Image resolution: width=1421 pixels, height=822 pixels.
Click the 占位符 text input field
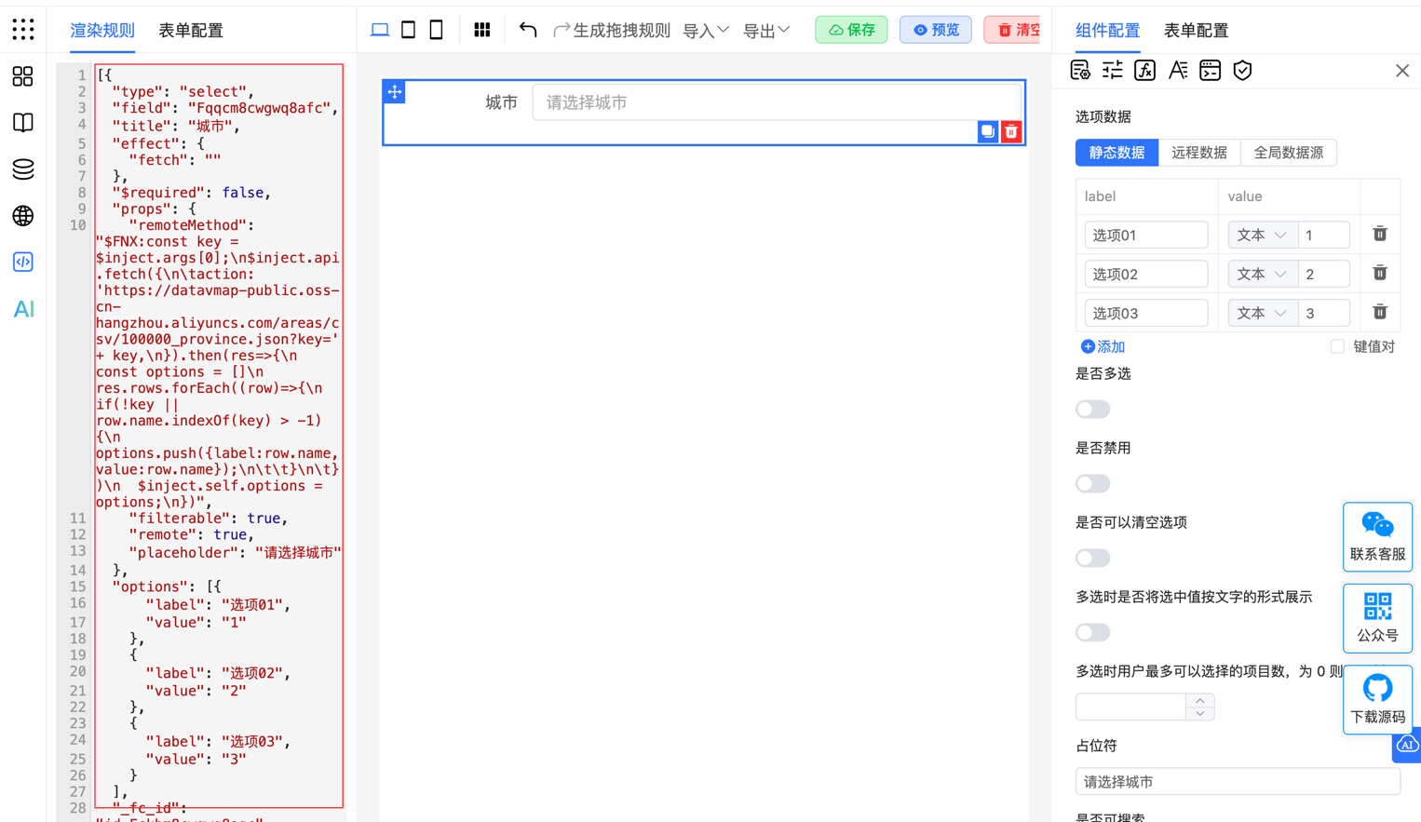coord(1237,782)
